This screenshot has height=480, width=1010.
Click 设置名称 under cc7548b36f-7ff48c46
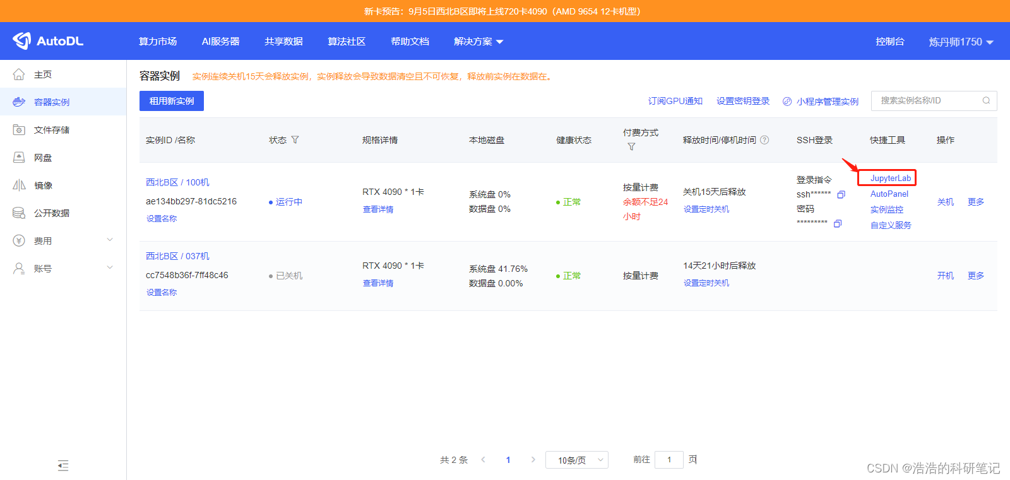click(x=162, y=293)
